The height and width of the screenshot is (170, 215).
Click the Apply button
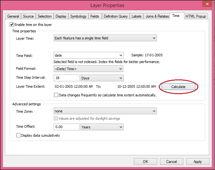[x=197, y=162]
